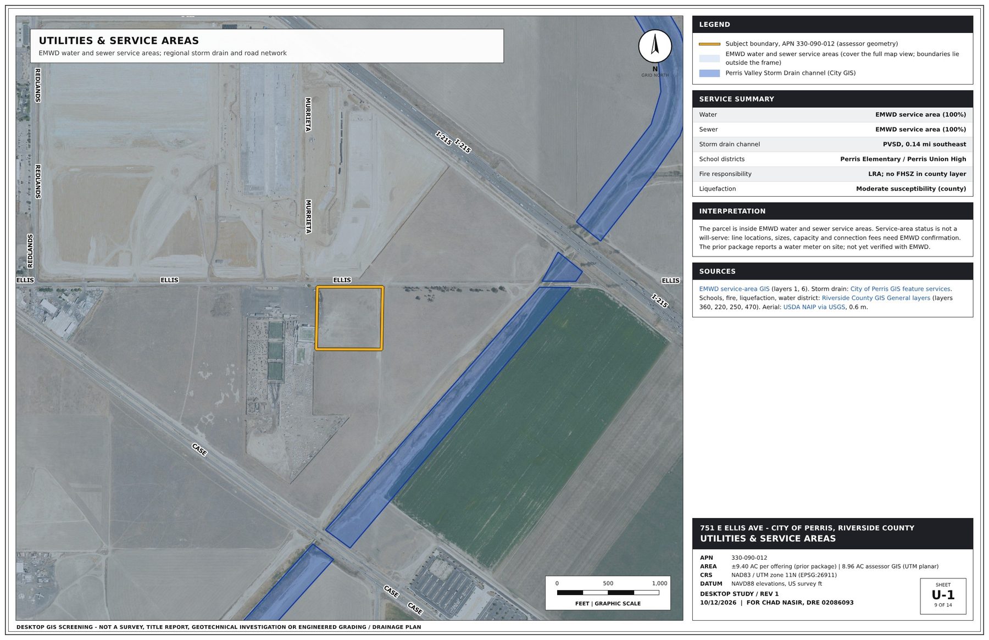This screenshot has height=640, width=989.
Task: Click the 'Storm drain channel' row label
Action: click(729, 144)
